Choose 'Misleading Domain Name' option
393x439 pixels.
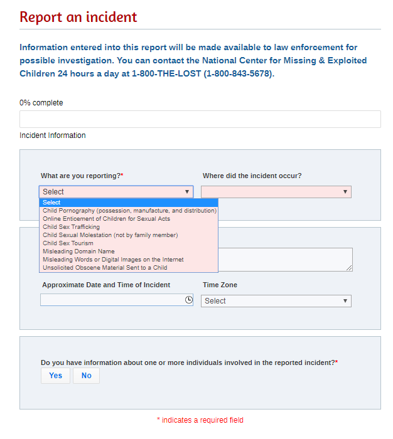pyautogui.click(x=78, y=251)
